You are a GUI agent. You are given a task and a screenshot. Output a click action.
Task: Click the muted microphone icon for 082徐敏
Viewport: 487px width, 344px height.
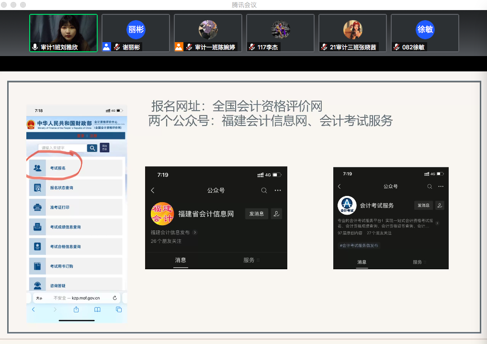(x=396, y=47)
